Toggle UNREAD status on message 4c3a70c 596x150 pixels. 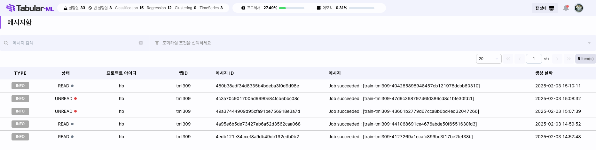66,99
